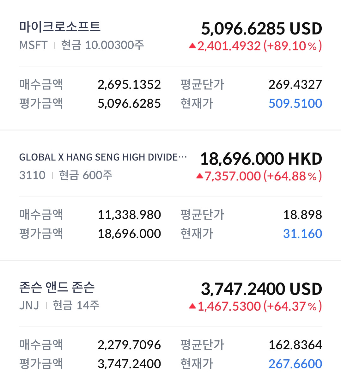Open the 마이크로소프트 stock entry
Image resolution: width=341 pixels, height=389 pixels.
point(60,27)
